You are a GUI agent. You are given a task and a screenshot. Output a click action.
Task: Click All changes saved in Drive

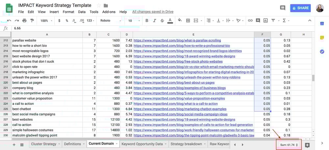click(153, 12)
